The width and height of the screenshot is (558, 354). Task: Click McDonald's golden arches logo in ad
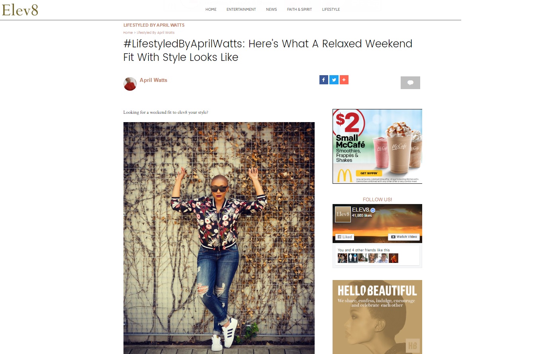pos(345,175)
